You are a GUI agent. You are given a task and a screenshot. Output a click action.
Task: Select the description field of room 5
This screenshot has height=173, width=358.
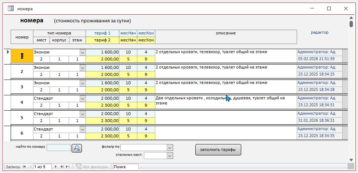coord(225,117)
